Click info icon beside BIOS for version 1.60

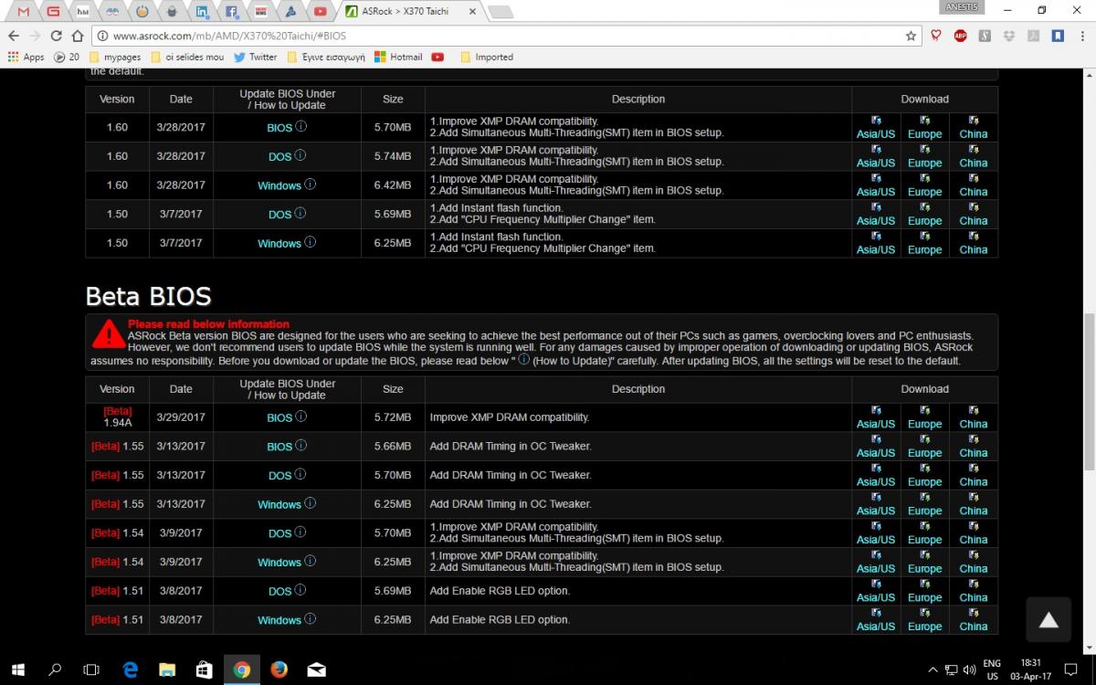point(301,127)
